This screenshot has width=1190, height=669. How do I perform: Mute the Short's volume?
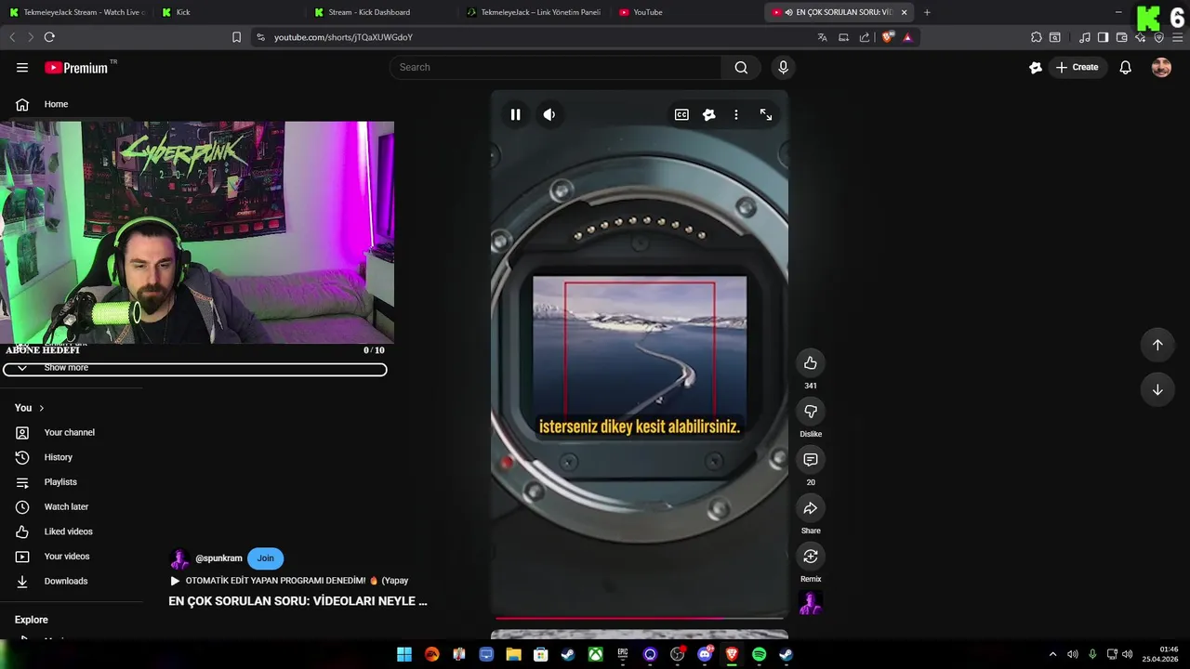click(x=549, y=114)
